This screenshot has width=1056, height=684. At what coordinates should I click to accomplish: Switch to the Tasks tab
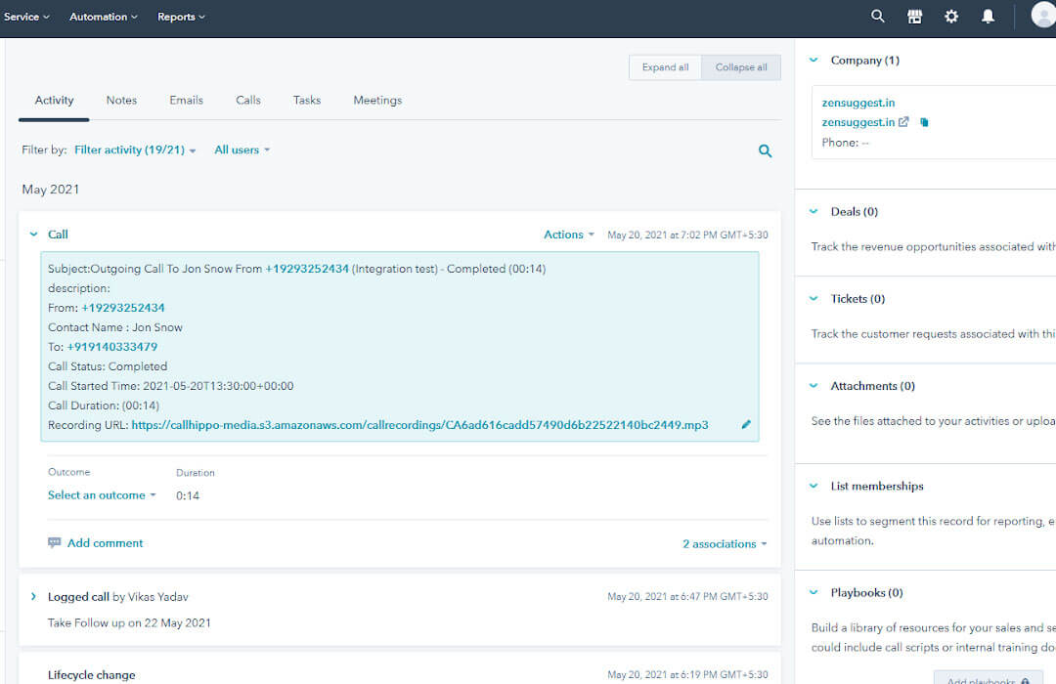pos(307,101)
